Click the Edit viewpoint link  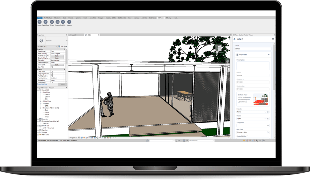[x=245, y=100]
